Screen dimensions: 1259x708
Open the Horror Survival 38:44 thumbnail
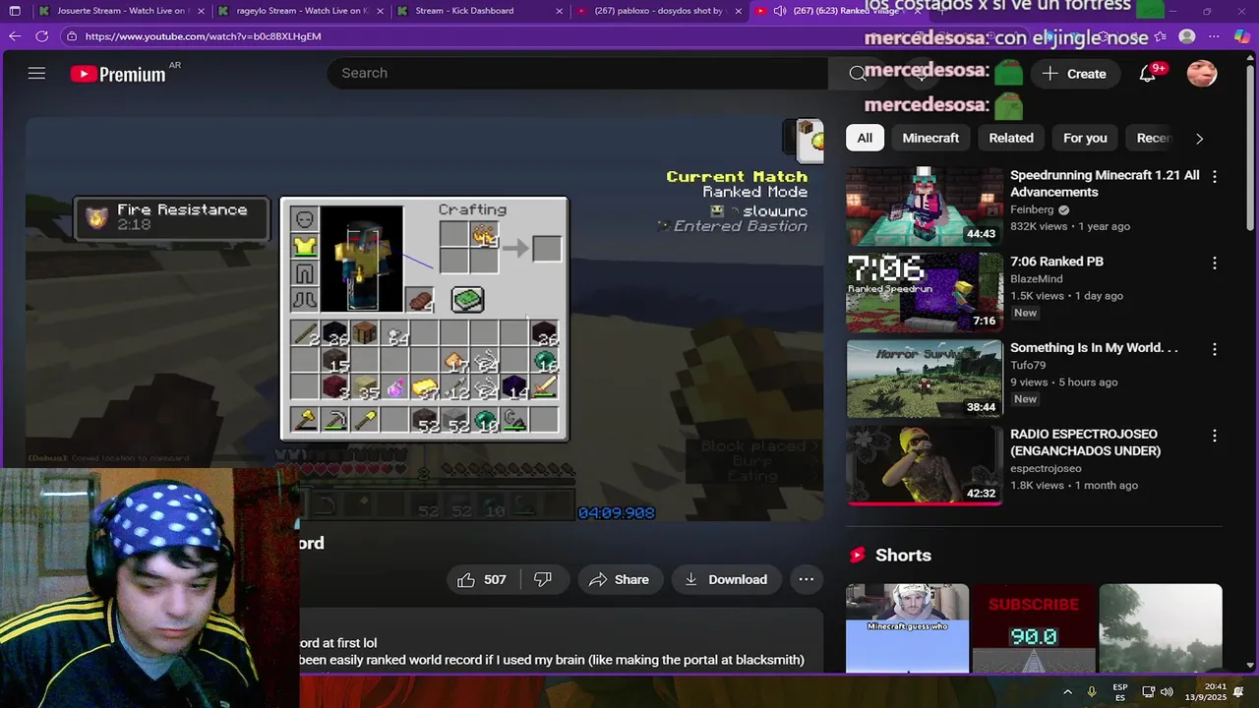[x=925, y=378]
